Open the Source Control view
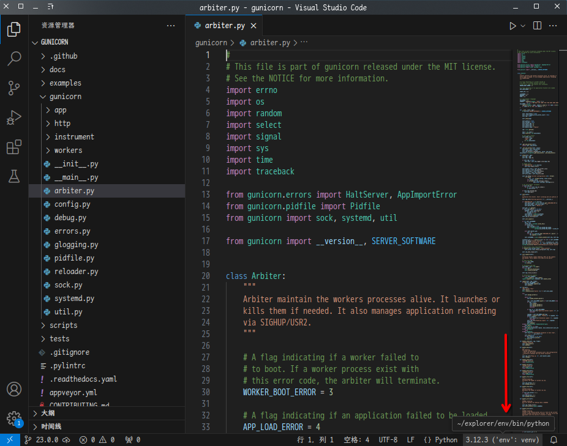The width and height of the screenshot is (567, 446). pyautogui.click(x=14, y=88)
